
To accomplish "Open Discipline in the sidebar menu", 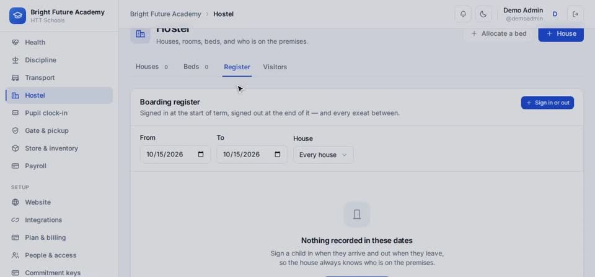I will click(x=59, y=60).
